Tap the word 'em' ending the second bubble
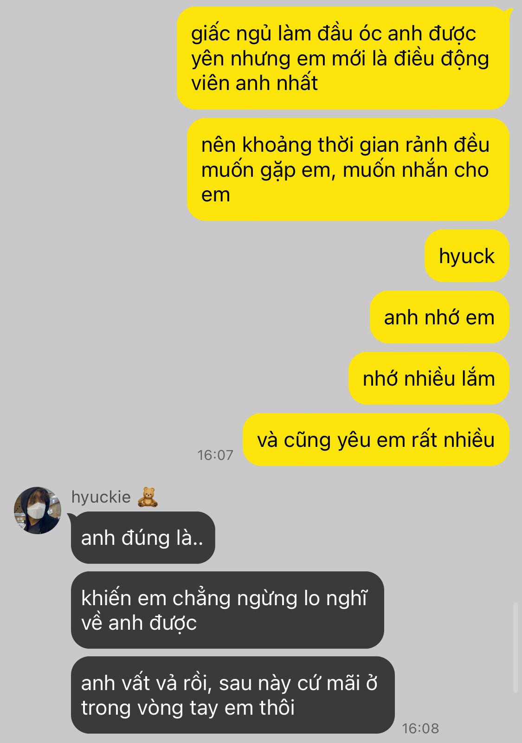The image size is (522, 743). [216, 195]
